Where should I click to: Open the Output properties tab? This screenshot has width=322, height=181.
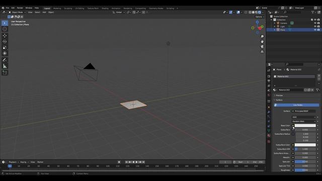pyautogui.click(x=269, y=81)
